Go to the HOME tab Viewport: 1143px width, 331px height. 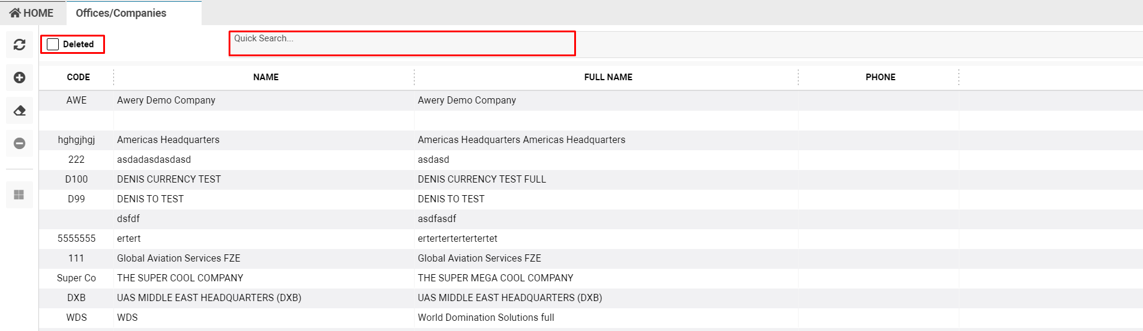(x=31, y=13)
